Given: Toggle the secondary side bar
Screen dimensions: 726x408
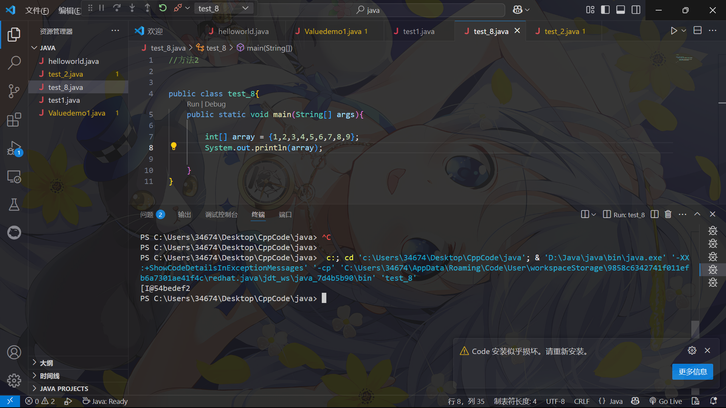Looking at the screenshot, I should (x=636, y=10).
